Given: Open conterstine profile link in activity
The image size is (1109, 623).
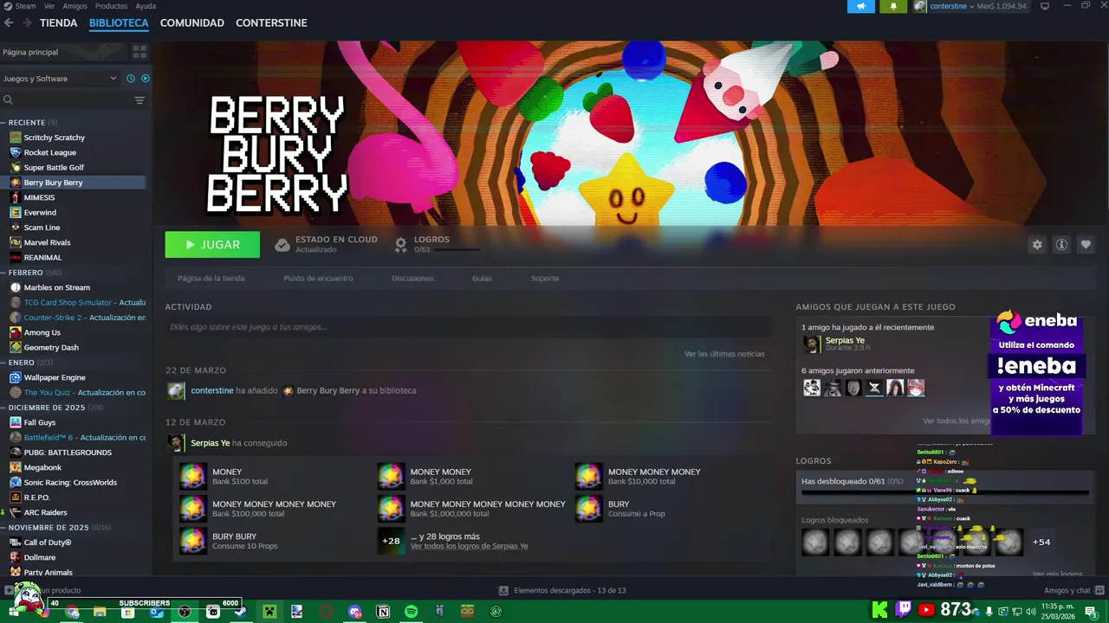Looking at the screenshot, I should [212, 390].
